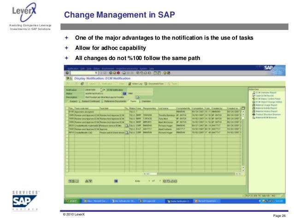
Task: Click the task table horizontal scrollbar
Action: 192,174
